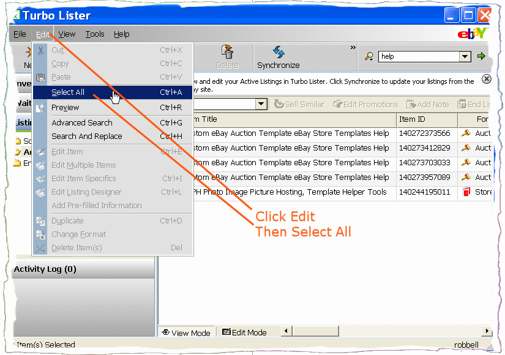
Task: Choose Search And Replace menu entry
Action: click(113, 136)
